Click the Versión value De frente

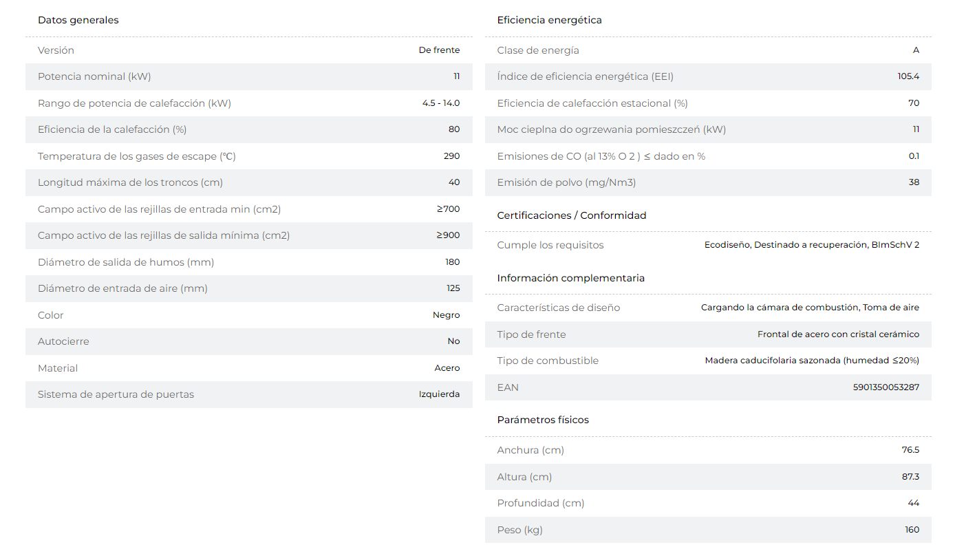pyautogui.click(x=439, y=50)
